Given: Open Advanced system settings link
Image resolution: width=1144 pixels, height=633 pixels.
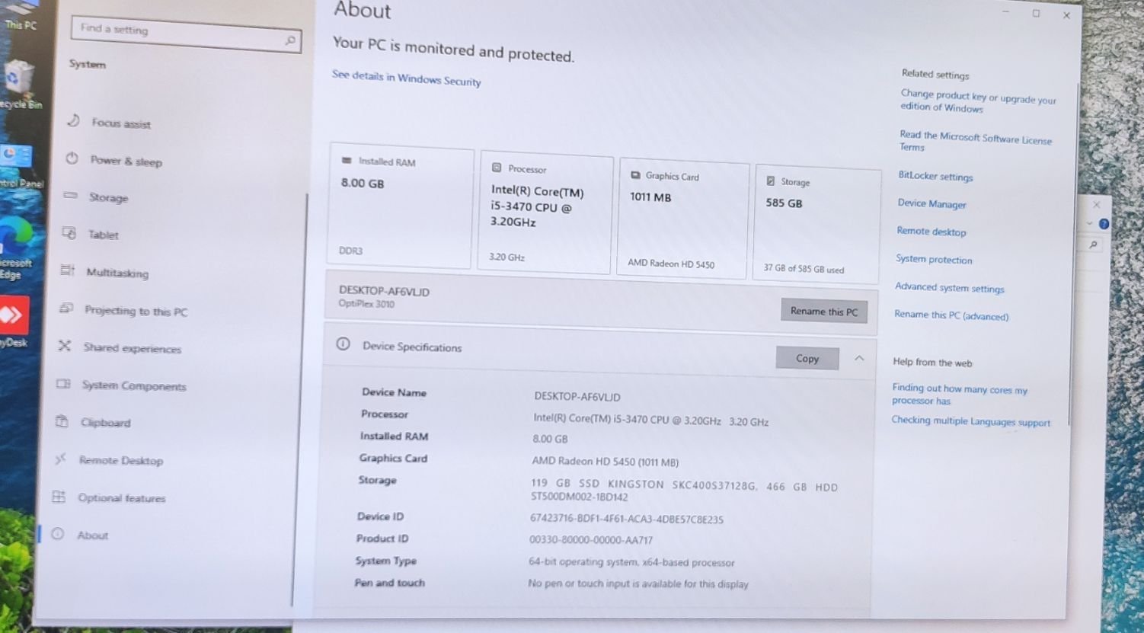Looking at the screenshot, I should click(949, 287).
